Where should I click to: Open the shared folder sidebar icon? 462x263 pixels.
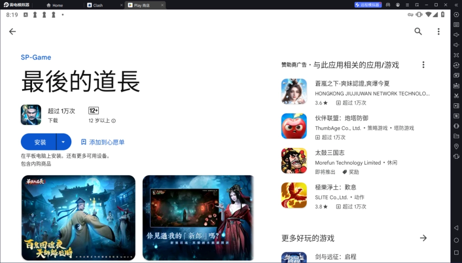point(457,136)
